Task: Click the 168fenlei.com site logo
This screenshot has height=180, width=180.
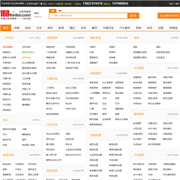Action: coord(15,14)
